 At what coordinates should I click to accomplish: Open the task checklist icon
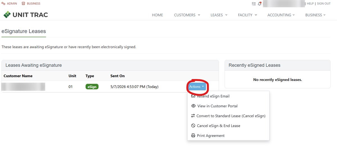tap(254, 4)
